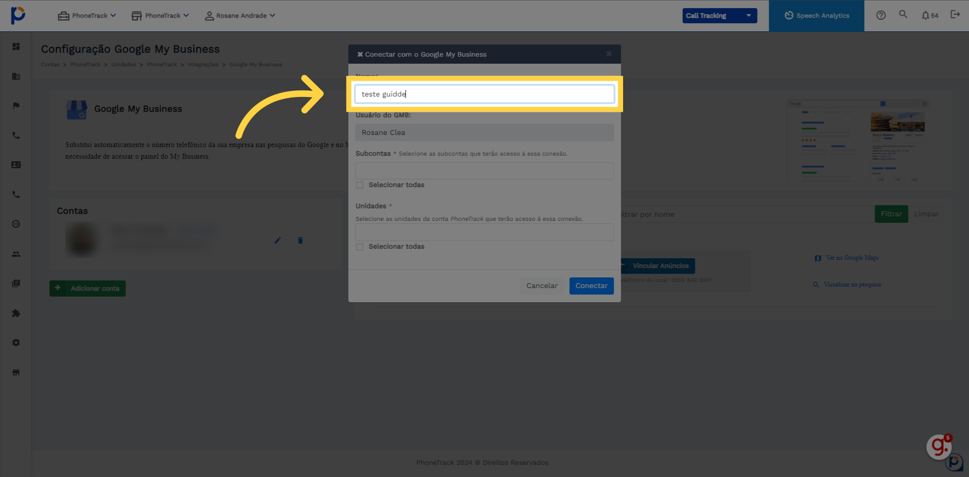The width and height of the screenshot is (969, 477).
Task: Open the store icon in sidebar
Action: tap(16, 372)
